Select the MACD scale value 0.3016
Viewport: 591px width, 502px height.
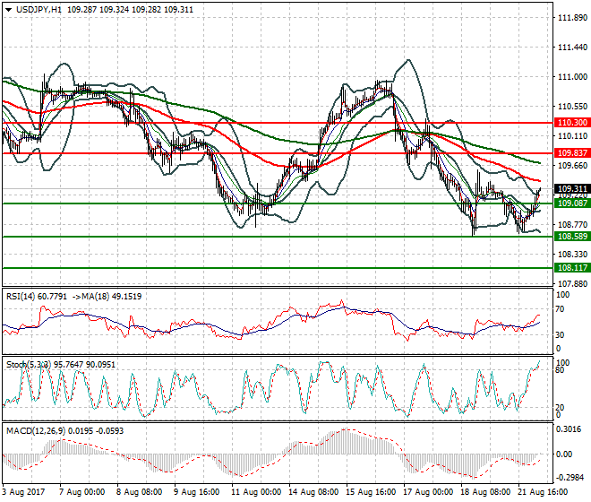tap(570, 429)
